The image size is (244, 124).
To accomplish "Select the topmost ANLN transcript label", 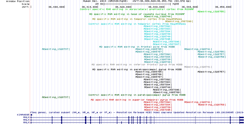I will click(x=26, y=117).
